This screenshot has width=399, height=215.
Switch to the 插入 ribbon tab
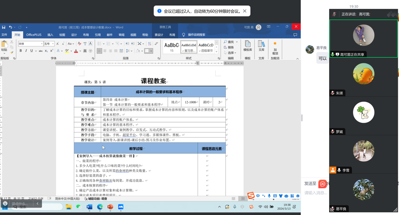coord(50,35)
